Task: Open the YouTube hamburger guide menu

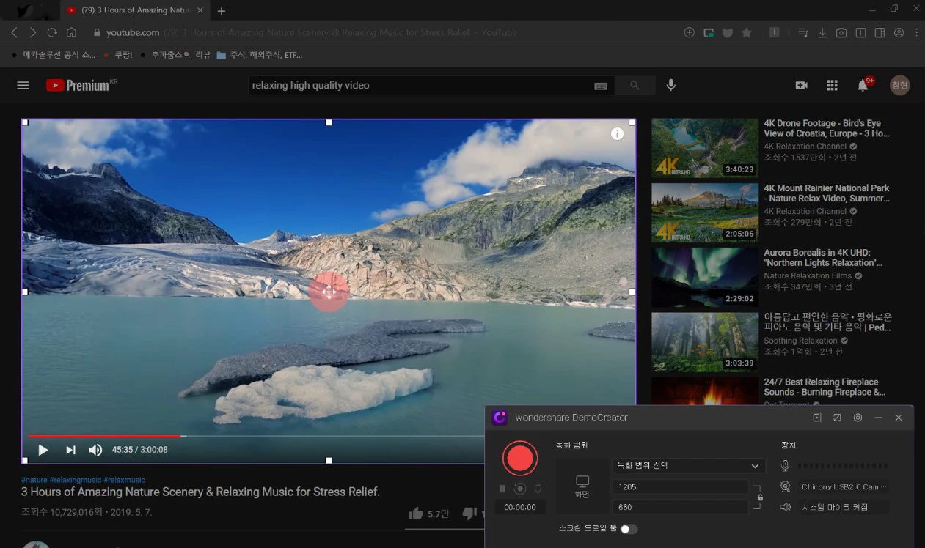Action: pyautogui.click(x=23, y=85)
